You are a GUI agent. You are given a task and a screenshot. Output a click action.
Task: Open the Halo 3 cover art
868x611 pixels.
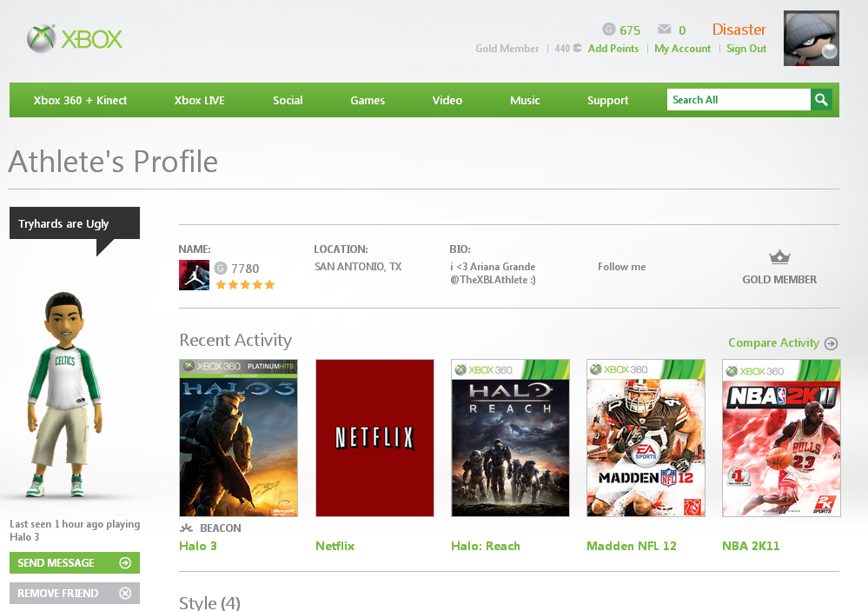pyautogui.click(x=239, y=438)
